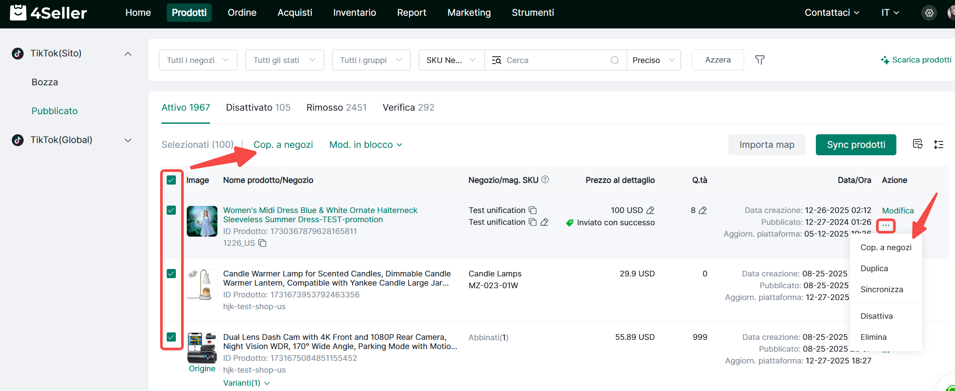This screenshot has width=955, height=391.
Task: Switch to the Disattivato tab
Action: pyautogui.click(x=258, y=108)
